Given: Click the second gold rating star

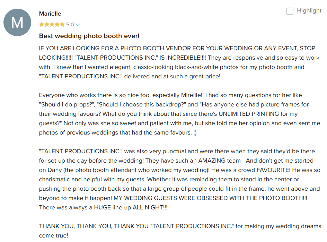Looking at the screenshot, I should pyautogui.click(x=47, y=25).
